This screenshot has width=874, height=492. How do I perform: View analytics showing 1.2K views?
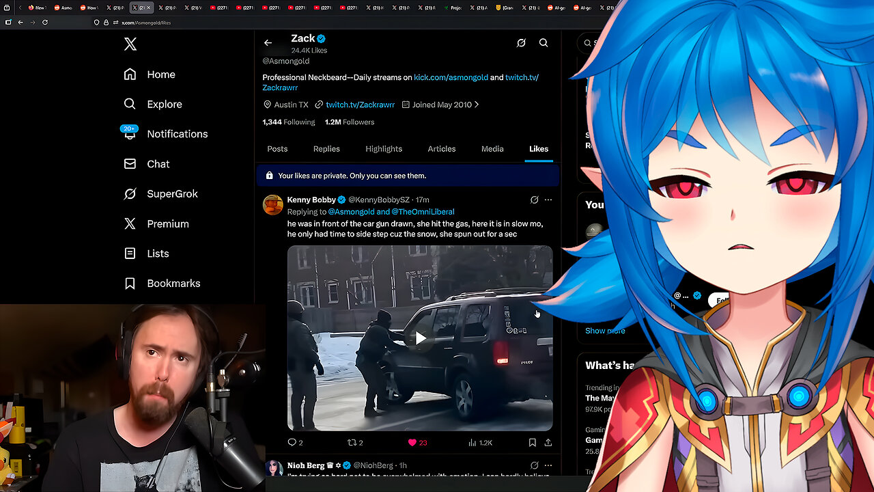point(480,443)
